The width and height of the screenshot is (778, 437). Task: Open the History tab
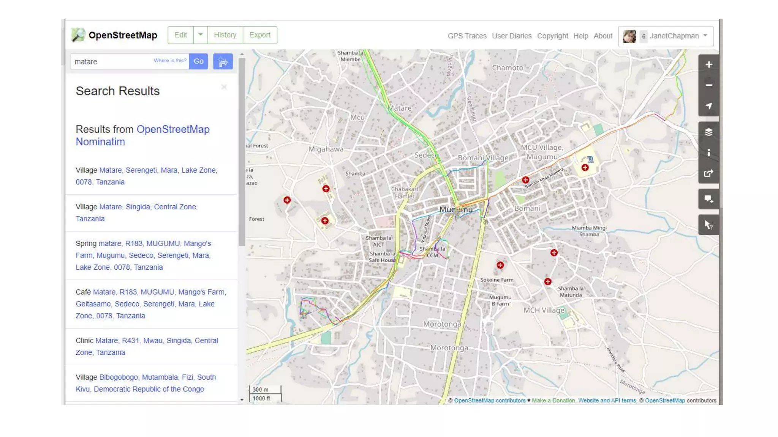(225, 35)
